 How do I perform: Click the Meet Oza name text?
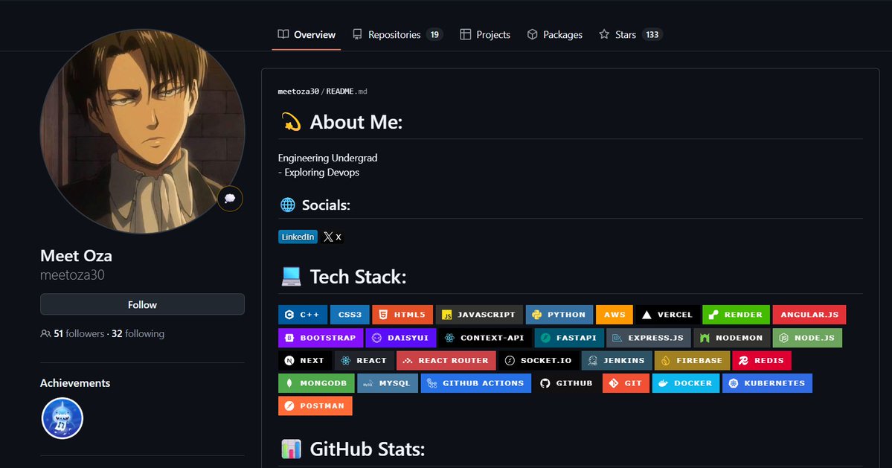pos(76,256)
